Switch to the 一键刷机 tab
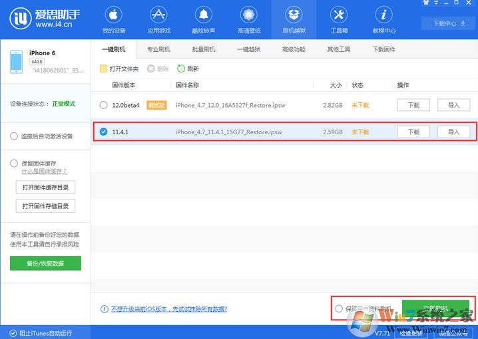The height and width of the screenshot is (339, 478). [x=113, y=49]
